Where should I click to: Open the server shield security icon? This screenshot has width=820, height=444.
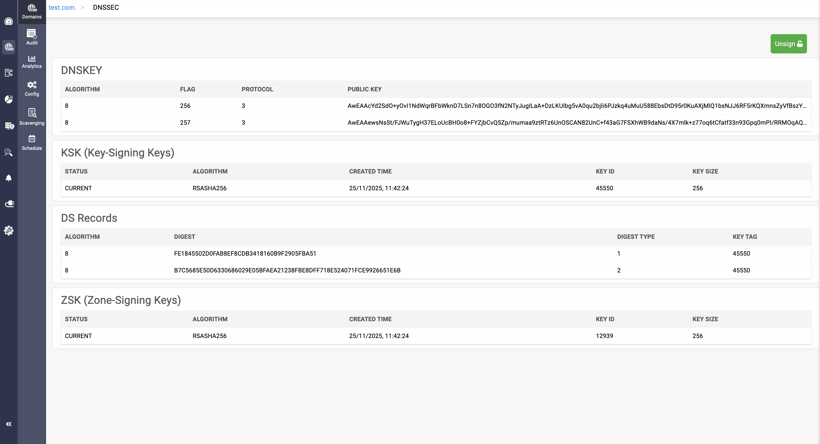9,126
